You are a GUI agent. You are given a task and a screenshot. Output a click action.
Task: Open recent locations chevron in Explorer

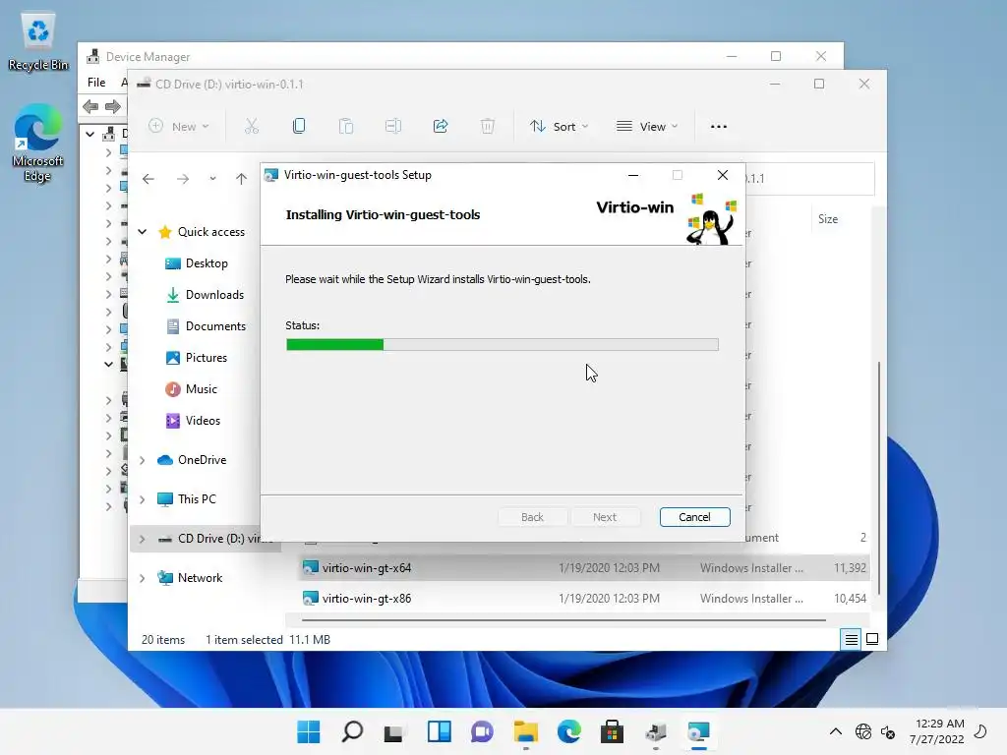point(212,179)
